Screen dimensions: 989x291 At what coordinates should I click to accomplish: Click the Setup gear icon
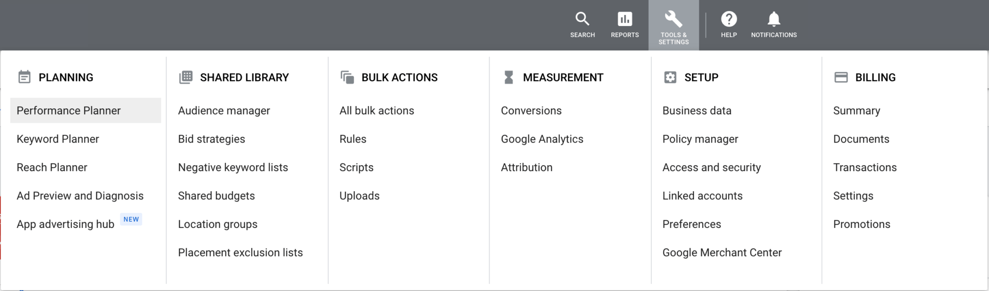pos(671,77)
